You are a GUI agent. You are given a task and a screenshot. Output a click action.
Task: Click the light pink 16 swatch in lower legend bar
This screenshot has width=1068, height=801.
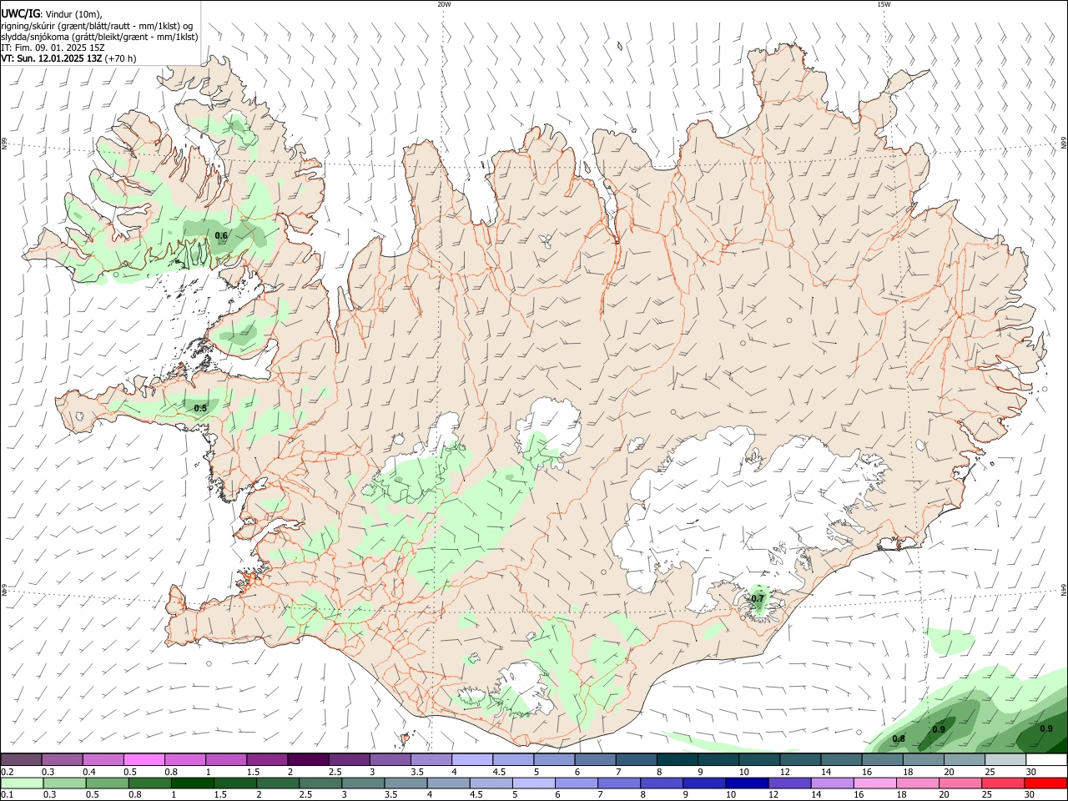(874, 783)
